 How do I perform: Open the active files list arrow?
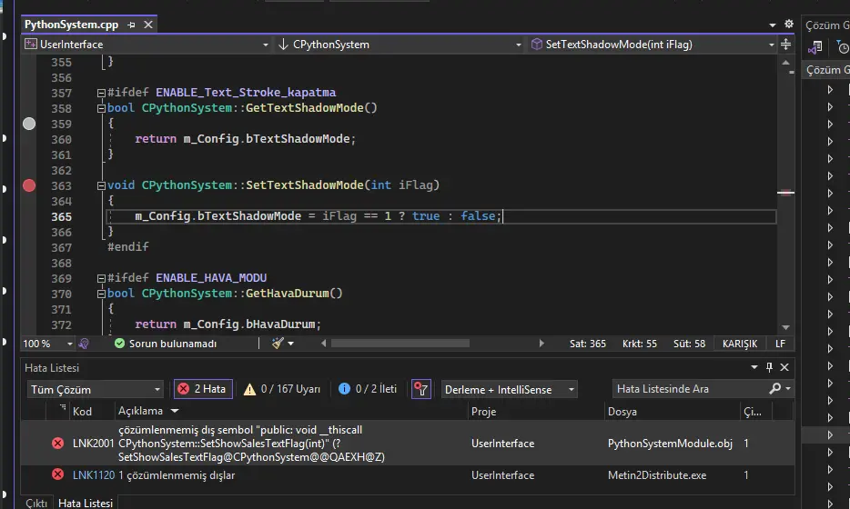[x=773, y=25]
